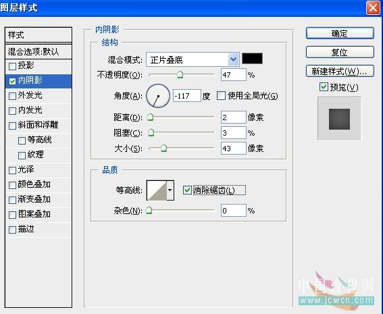Click the 新建样式 new style button

click(x=340, y=72)
